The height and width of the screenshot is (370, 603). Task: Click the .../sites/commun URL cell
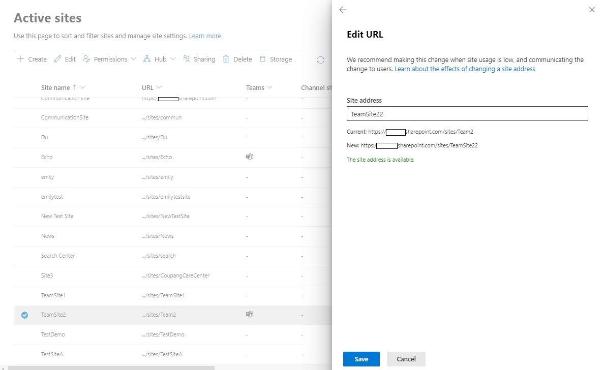(x=162, y=118)
